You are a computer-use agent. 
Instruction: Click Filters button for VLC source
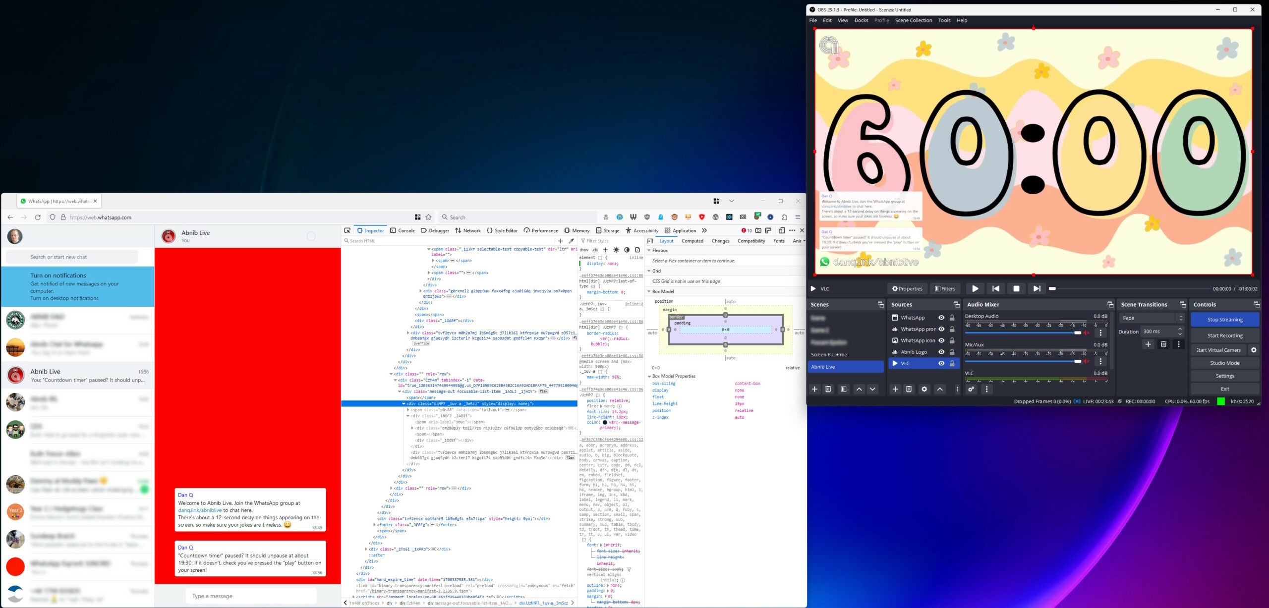(945, 288)
